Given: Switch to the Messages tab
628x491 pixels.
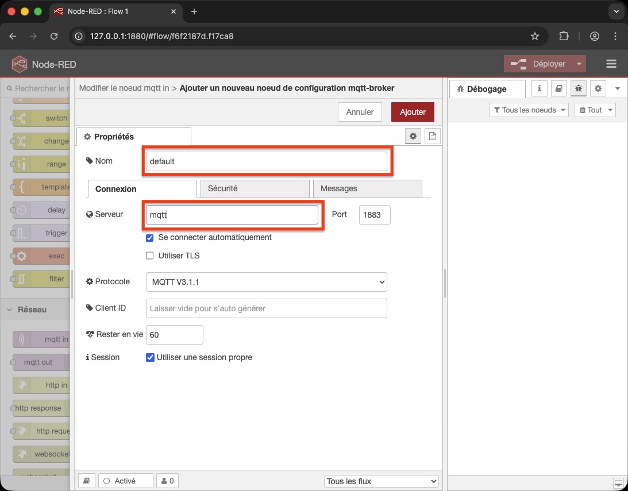Looking at the screenshot, I should coord(367,188).
